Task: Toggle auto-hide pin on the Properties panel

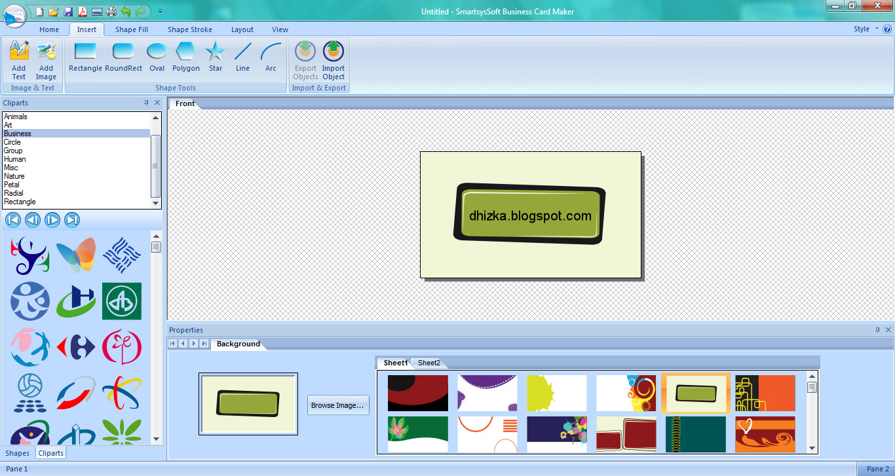Action: pyautogui.click(x=878, y=329)
